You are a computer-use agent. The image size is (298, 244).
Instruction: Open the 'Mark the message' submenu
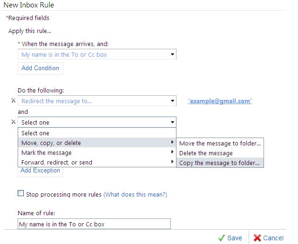coord(47,152)
